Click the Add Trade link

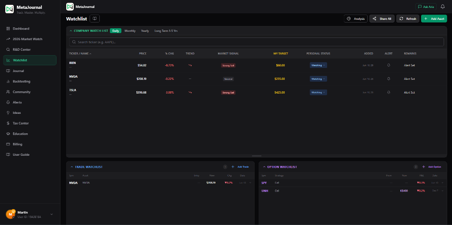pos(243,167)
